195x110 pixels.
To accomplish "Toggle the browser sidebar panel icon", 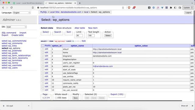I will coord(175,8).
